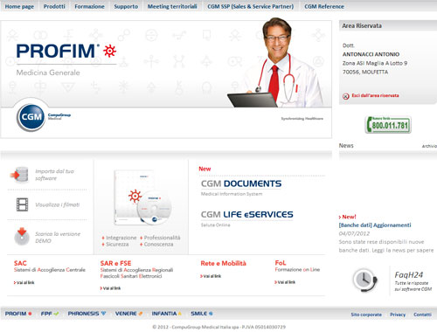
Task: Open the FaqH24 answers link
Action: (413, 281)
